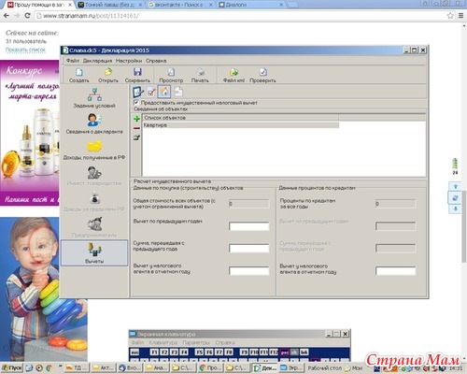Viewport: 467px width, 374px height.
Task: Open Просмотр preview icon
Action: coord(171,76)
